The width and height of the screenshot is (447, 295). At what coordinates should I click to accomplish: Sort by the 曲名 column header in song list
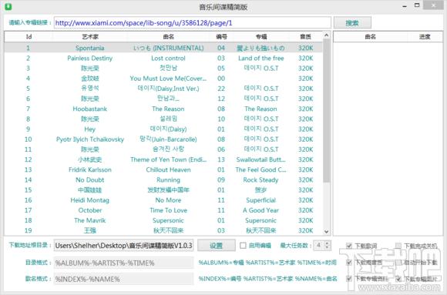click(x=169, y=36)
